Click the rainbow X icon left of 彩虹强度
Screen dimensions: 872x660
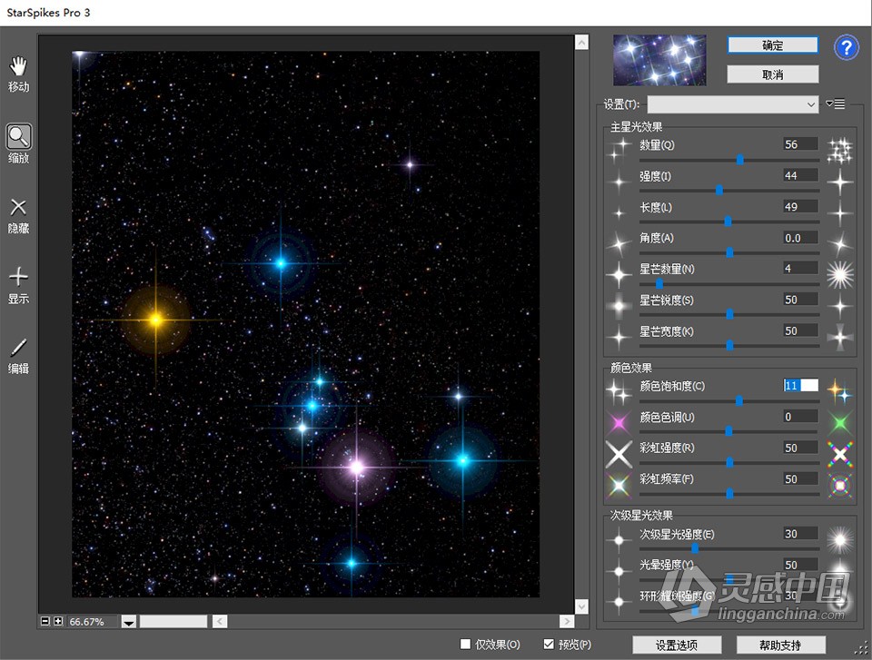coord(619,452)
